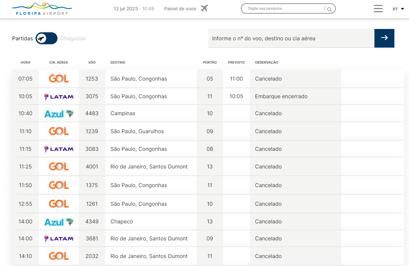Click the LATAM logo for flight 3681
Image resolution: width=409 pixels, height=266 pixels.
(59, 239)
